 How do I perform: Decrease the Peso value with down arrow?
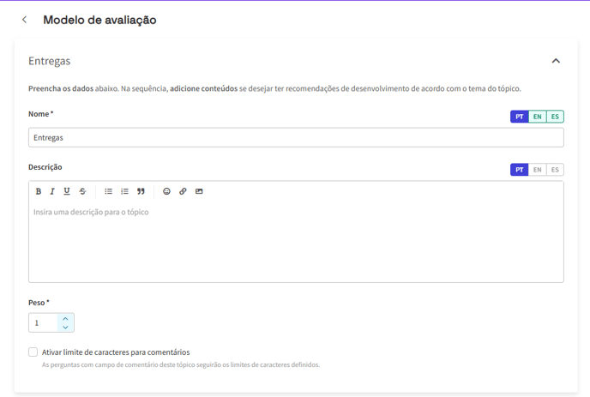[65, 328]
